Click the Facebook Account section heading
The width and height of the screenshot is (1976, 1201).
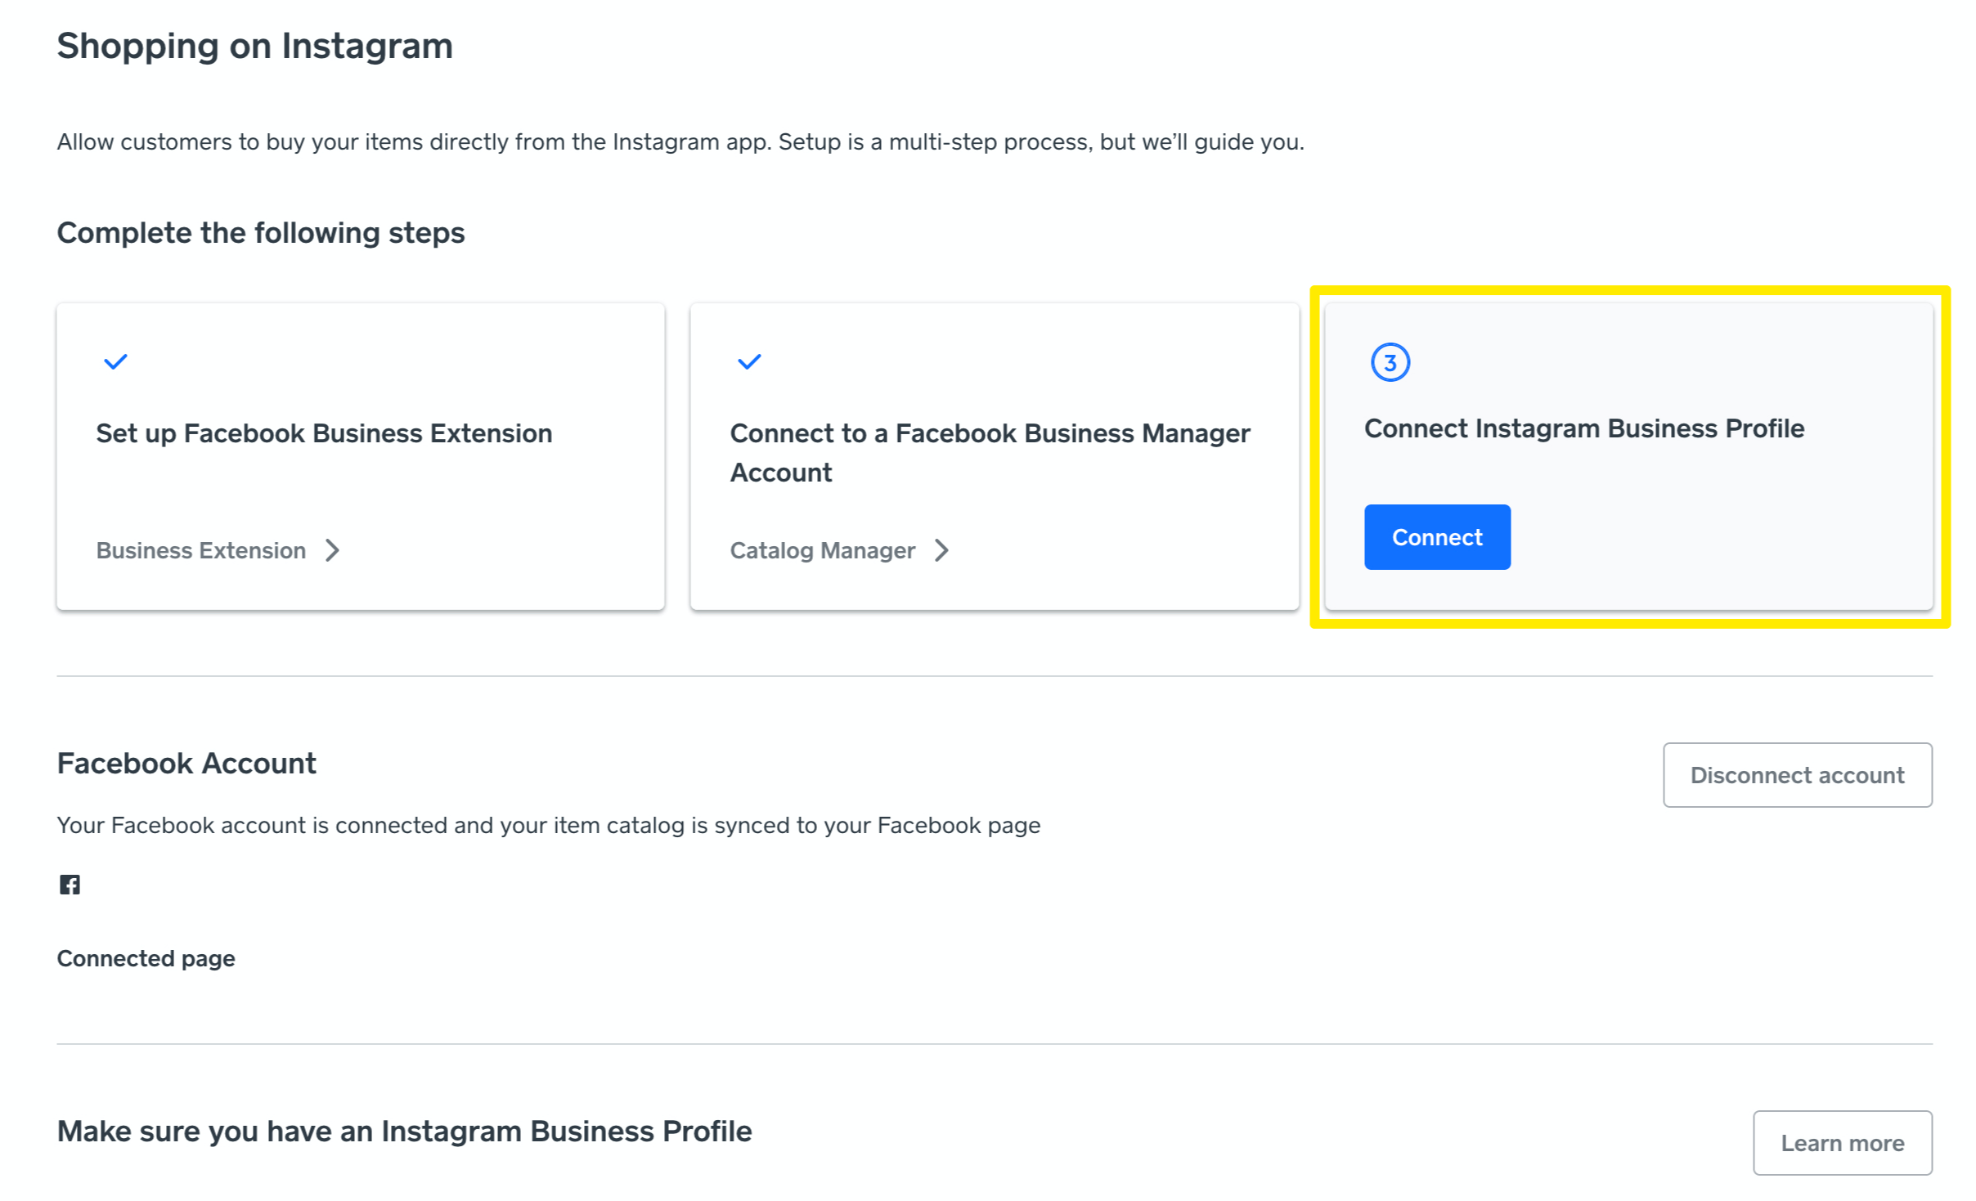[186, 763]
